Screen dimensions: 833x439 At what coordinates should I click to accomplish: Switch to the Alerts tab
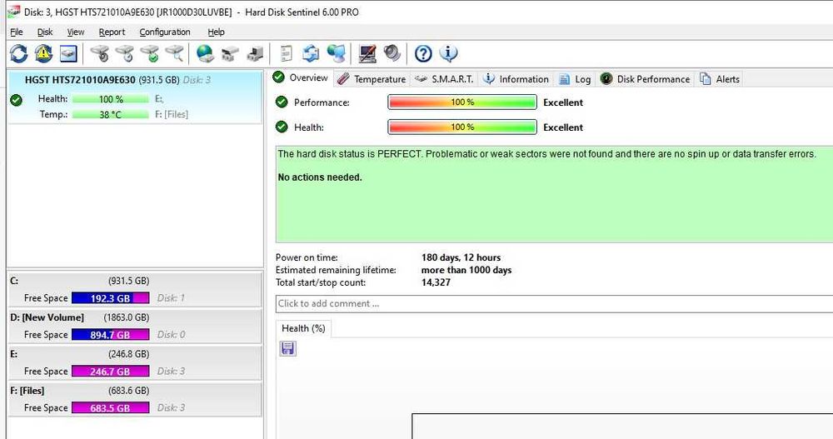click(720, 79)
